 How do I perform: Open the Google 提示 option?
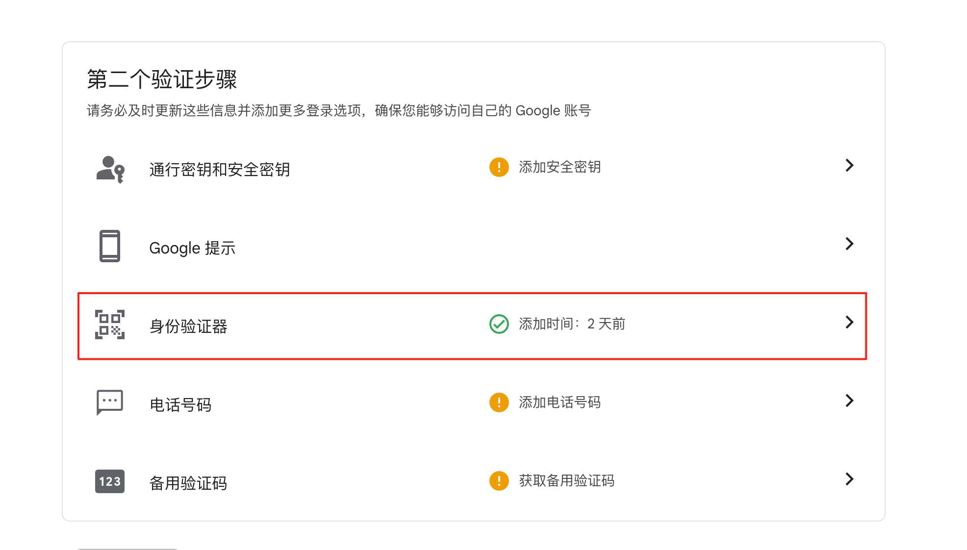192,248
